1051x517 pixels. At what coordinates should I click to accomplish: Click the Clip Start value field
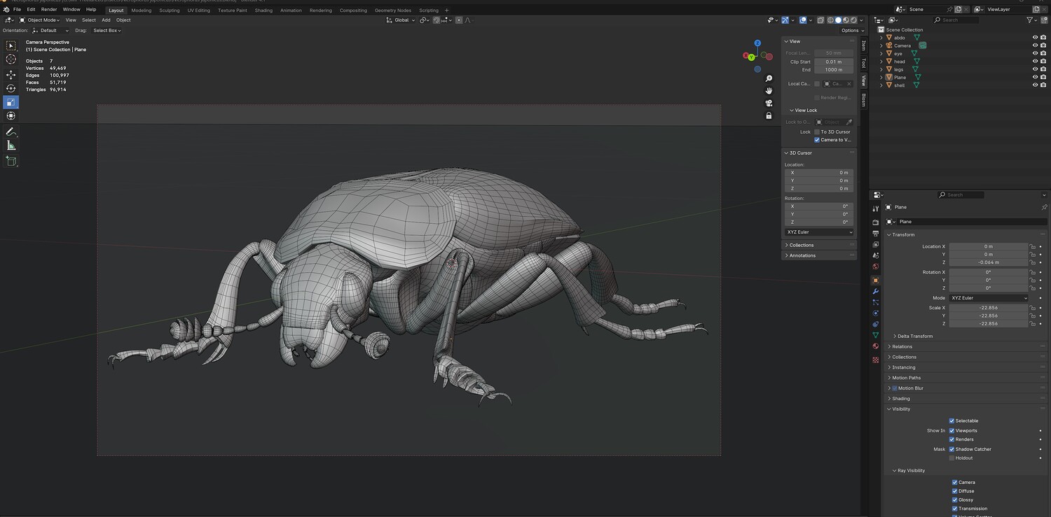(x=833, y=62)
